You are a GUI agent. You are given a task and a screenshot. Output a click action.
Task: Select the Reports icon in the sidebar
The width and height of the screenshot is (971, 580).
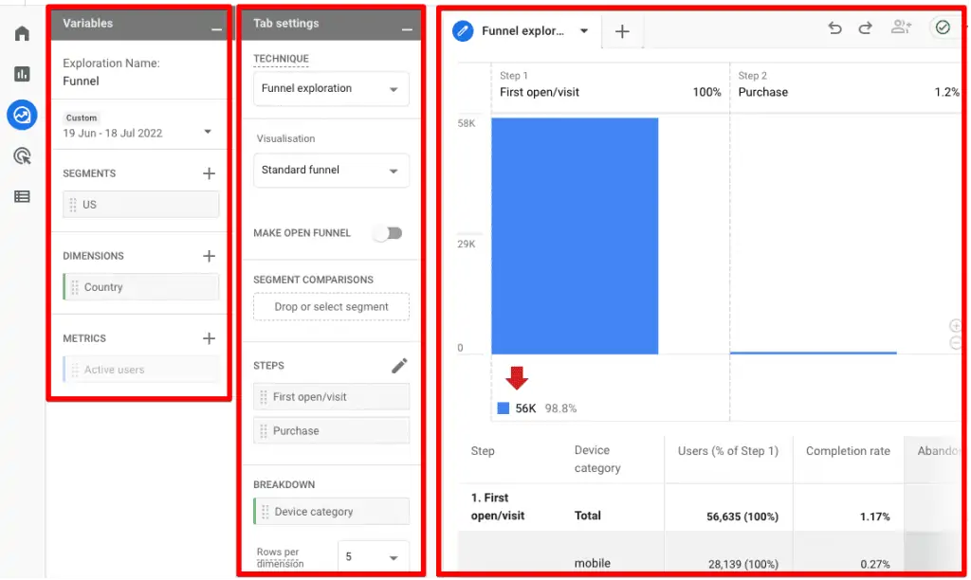pos(21,73)
